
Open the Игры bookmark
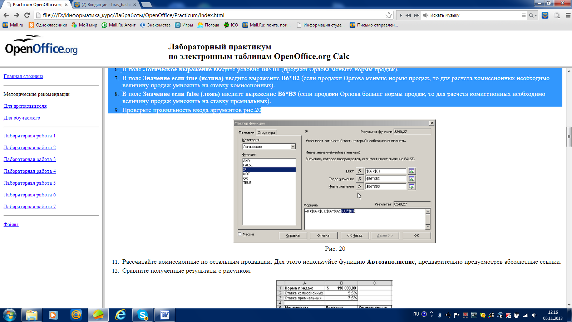[x=184, y=25]
